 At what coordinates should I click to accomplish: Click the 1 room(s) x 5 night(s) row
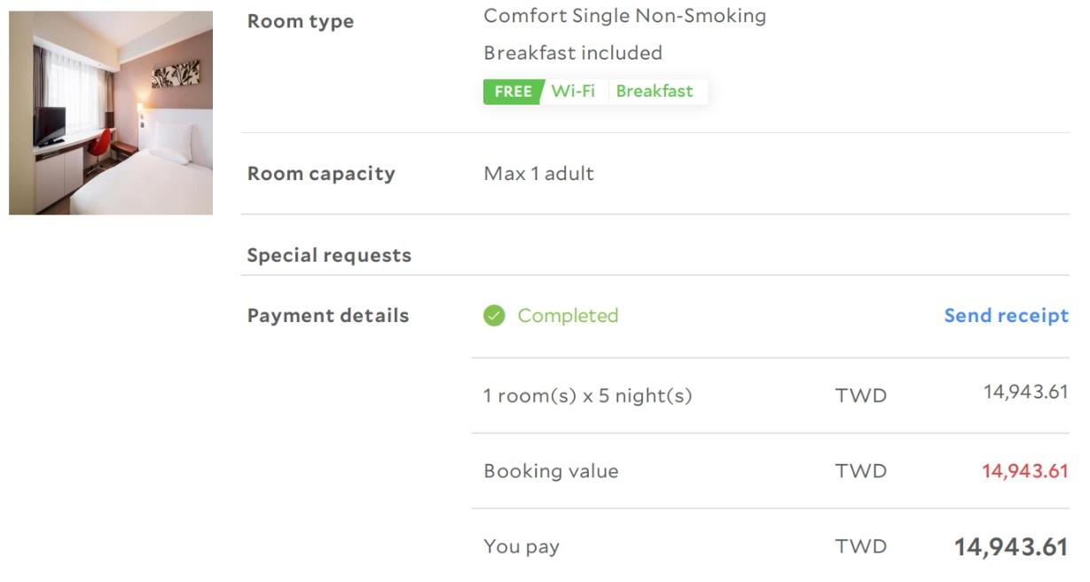pyautogui.click(x=770, y=396)
